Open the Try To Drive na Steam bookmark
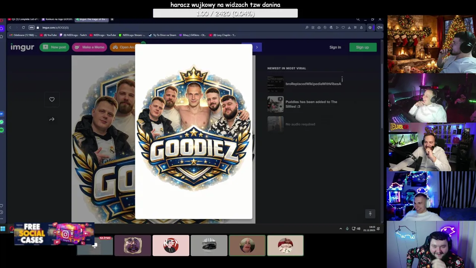This screenshot has height=268, width=476. 162,35
